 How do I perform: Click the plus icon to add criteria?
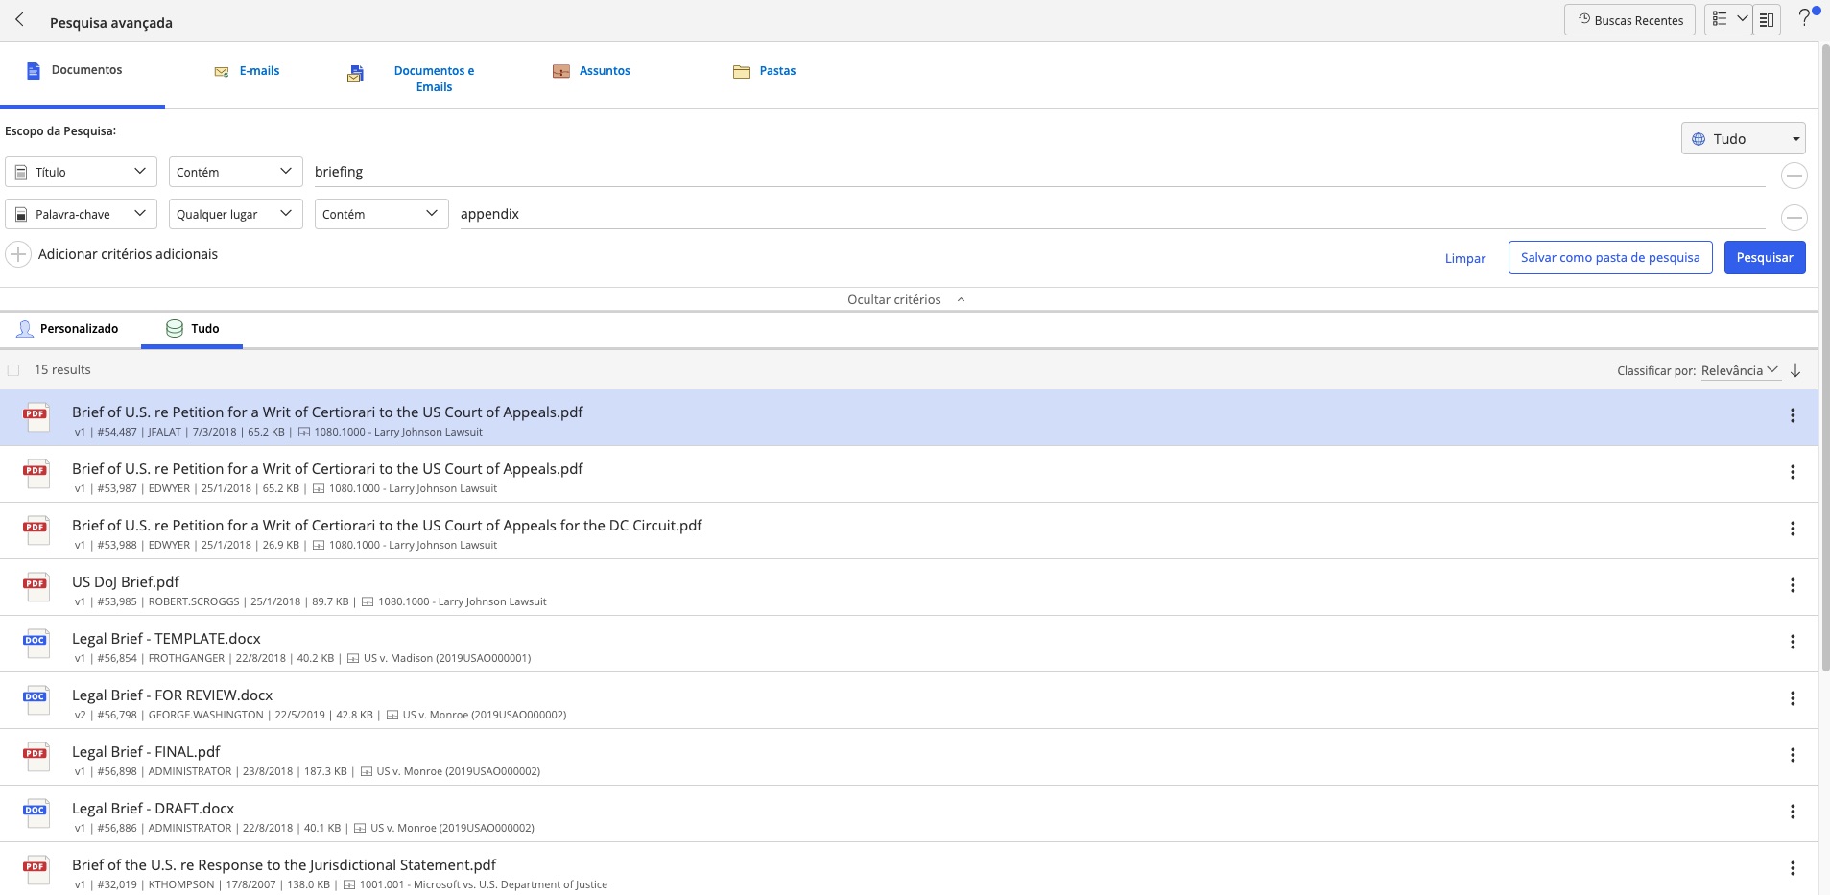click(18, 254)
